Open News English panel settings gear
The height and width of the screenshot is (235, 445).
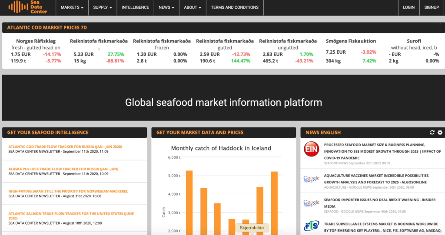[440, 132]
